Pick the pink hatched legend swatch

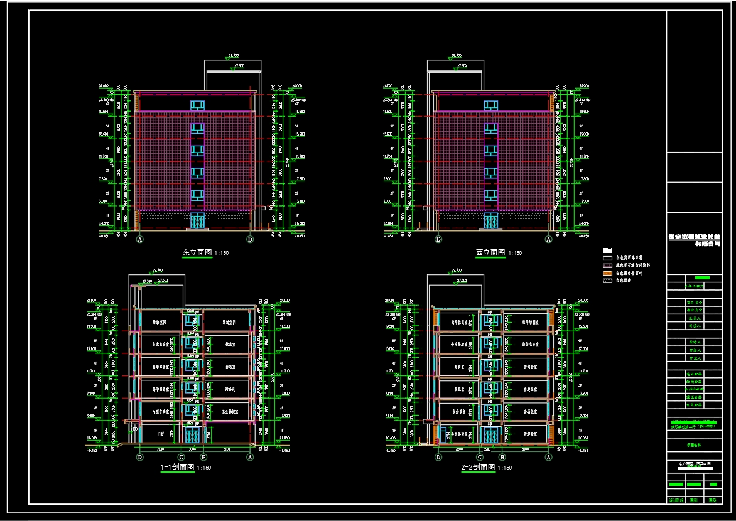coord(607,265)
